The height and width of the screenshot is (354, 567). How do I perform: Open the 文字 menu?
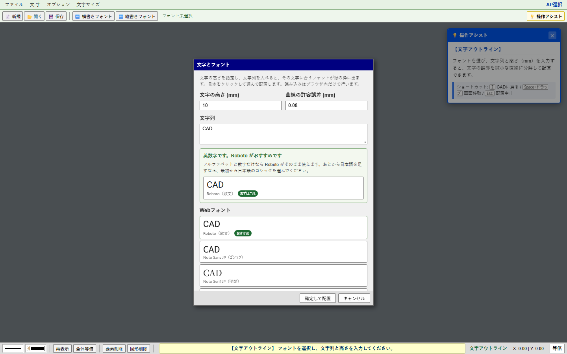click(x=35, y=5)
